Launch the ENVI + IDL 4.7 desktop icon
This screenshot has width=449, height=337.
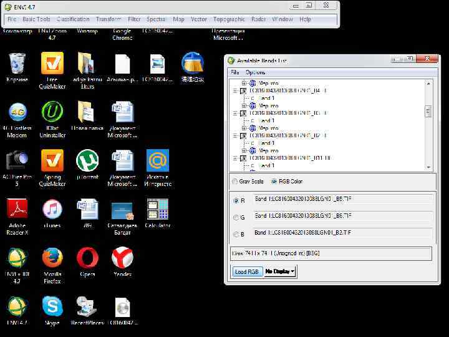pos(17,258)
